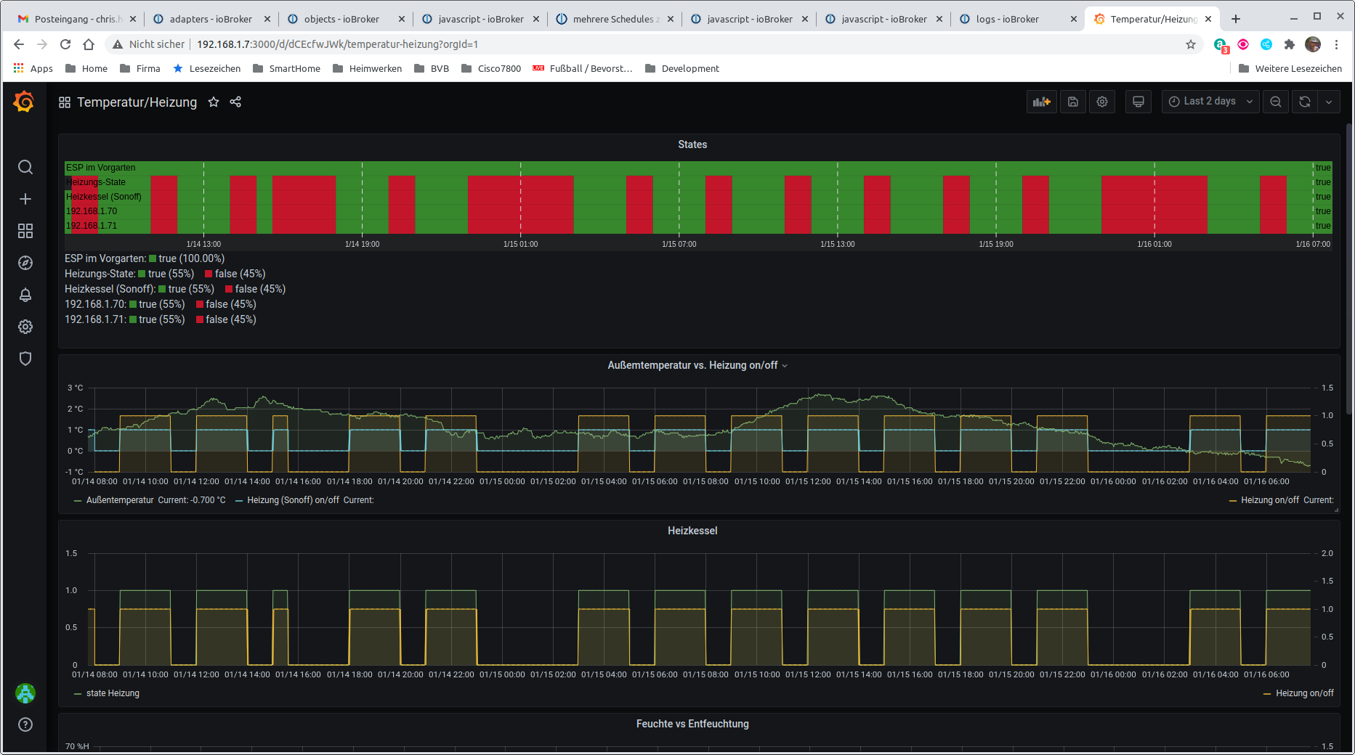Image resolution: width=1355 pixels, height=755 pixels.
Task: Open the SmartHome bookmarks folder
Action: point(286,68)
